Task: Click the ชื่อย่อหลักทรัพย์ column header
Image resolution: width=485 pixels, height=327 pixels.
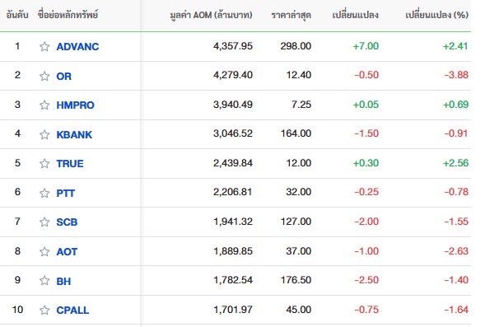Action: click(x=68, y=14)
